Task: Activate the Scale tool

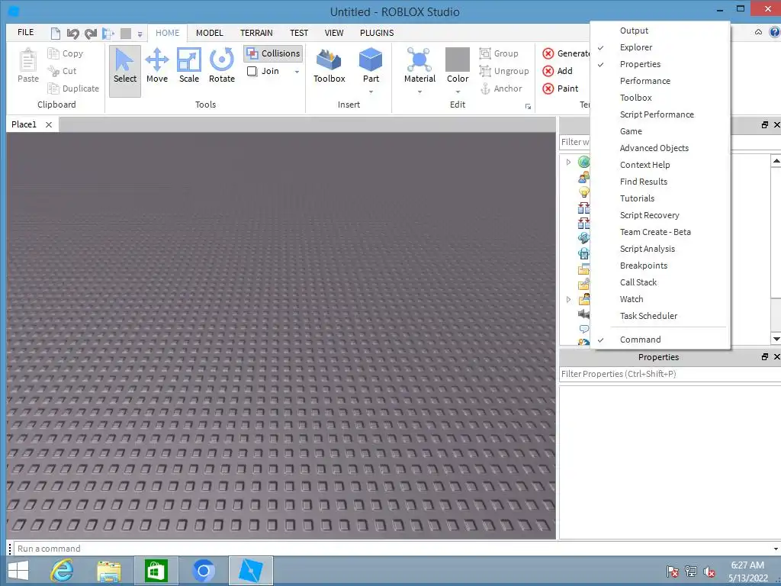Action: [x=189, y=66]
